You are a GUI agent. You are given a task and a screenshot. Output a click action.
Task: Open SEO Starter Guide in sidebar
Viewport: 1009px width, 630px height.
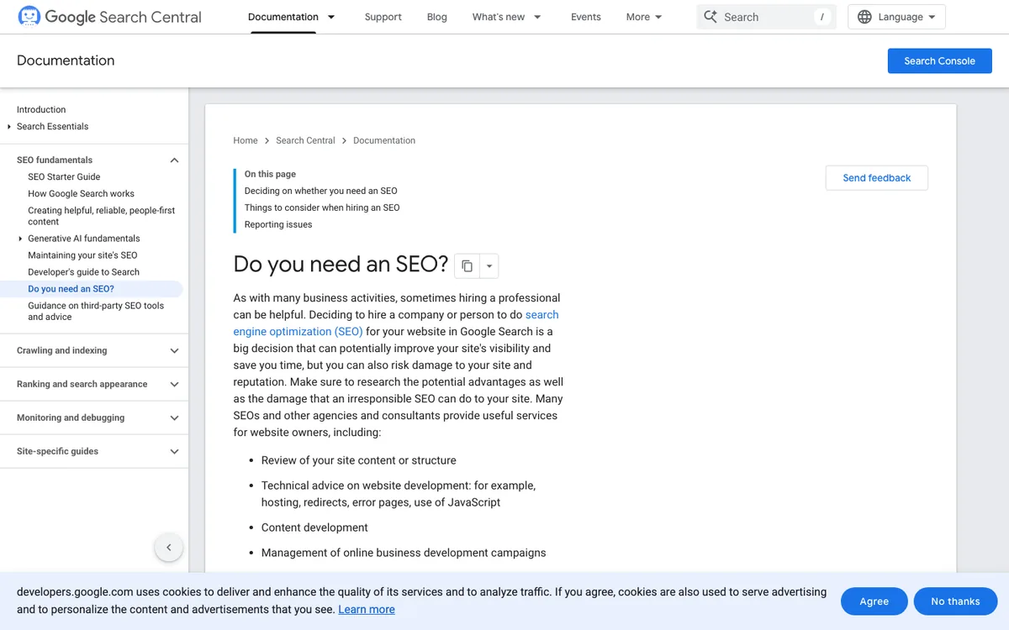tap(64, 176)
